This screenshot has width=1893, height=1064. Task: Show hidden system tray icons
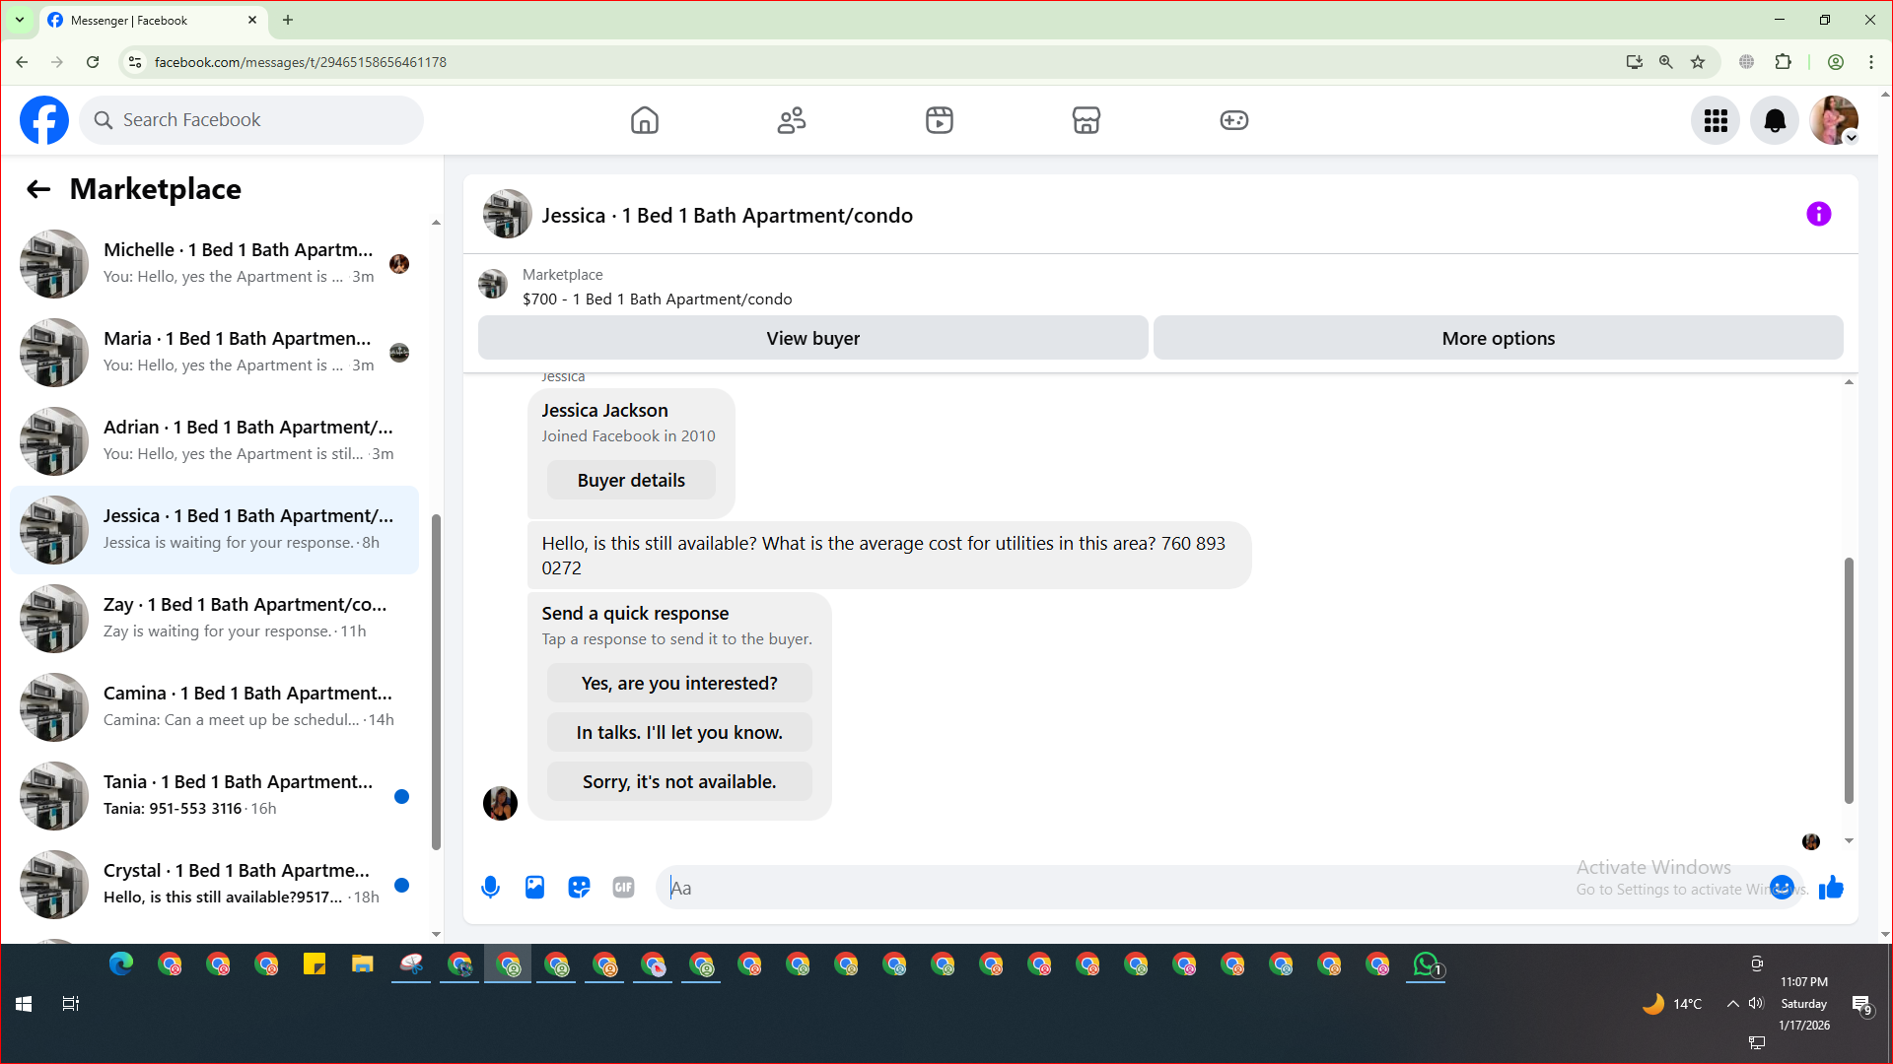click(x=1732, y=1004)
